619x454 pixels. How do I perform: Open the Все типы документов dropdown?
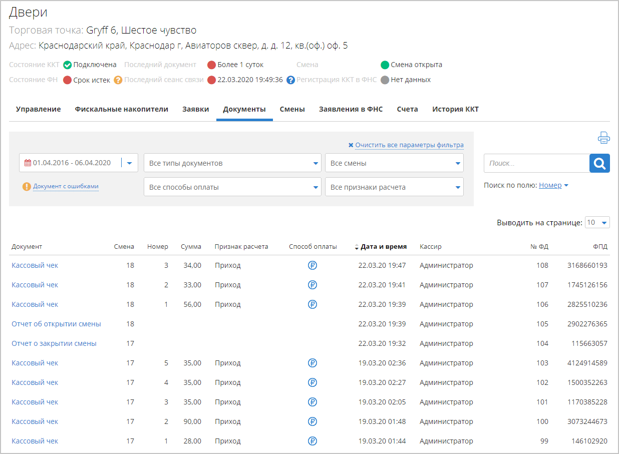[x=232, y=163]
